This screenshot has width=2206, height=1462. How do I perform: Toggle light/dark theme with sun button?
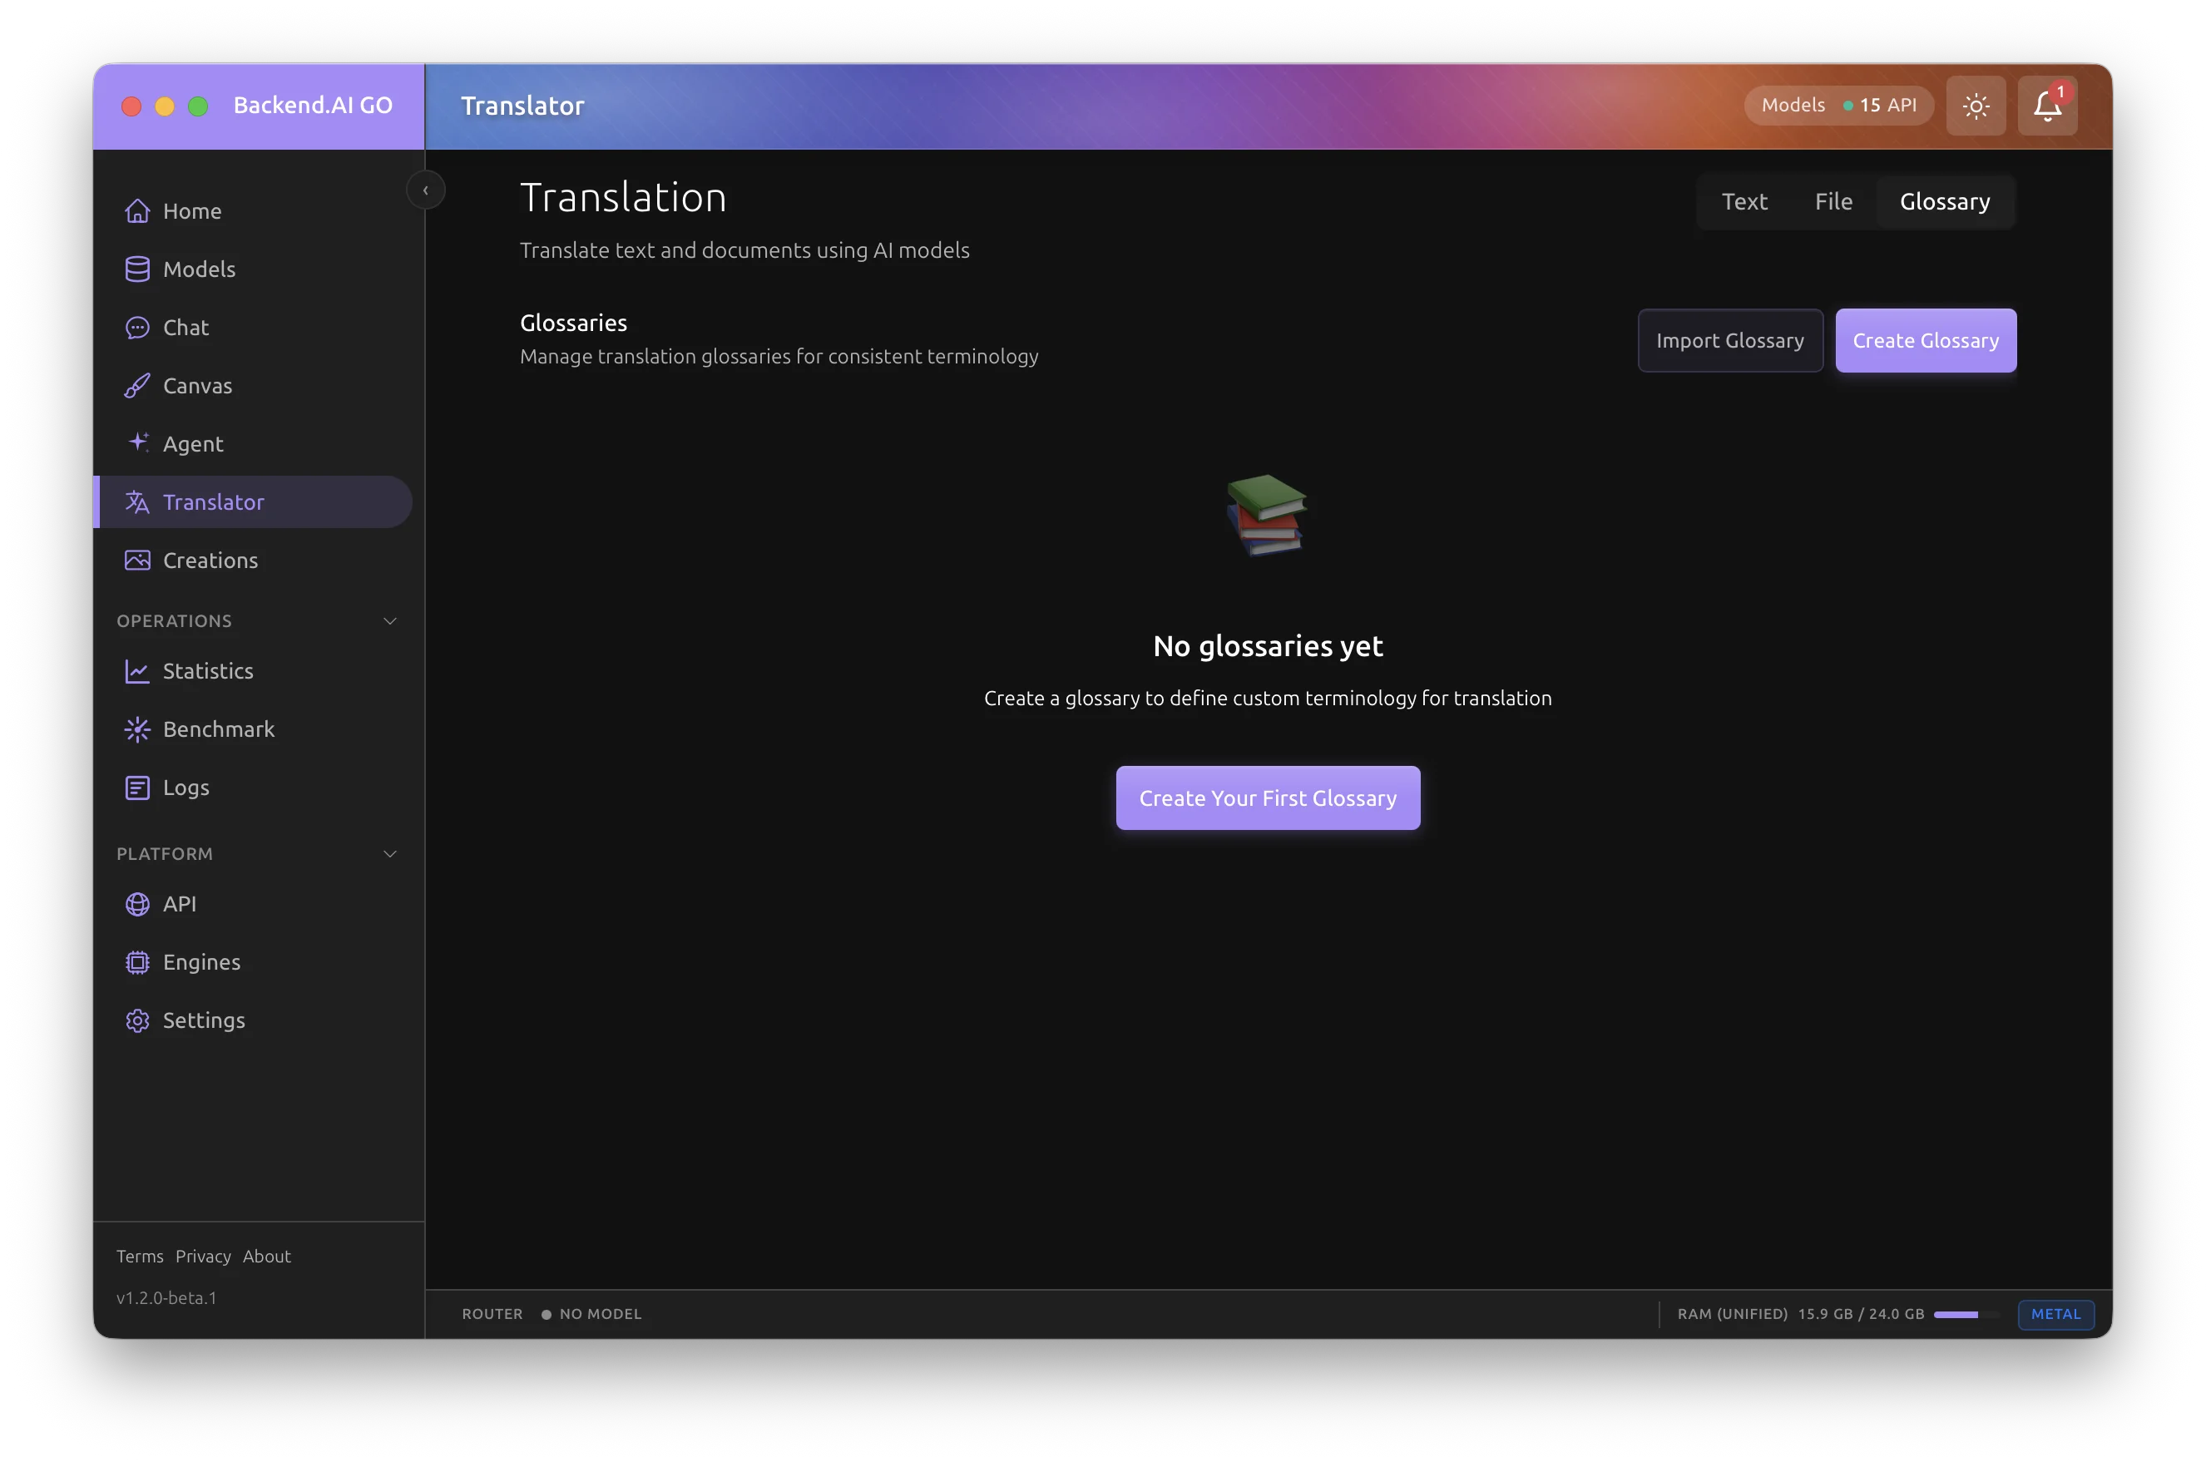click(1975, 106)
